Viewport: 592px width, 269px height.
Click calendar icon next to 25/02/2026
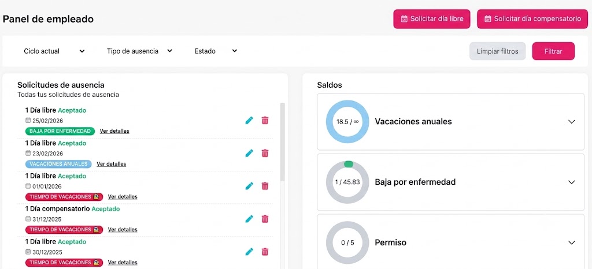[28, 121]
